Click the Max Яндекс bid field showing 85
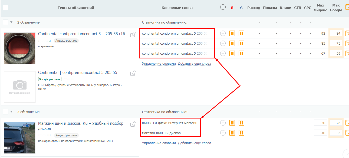This screenshot has height=158, width=349. point(320,43)
